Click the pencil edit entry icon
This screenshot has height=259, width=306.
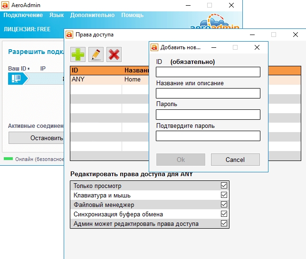tap(96, 54)
